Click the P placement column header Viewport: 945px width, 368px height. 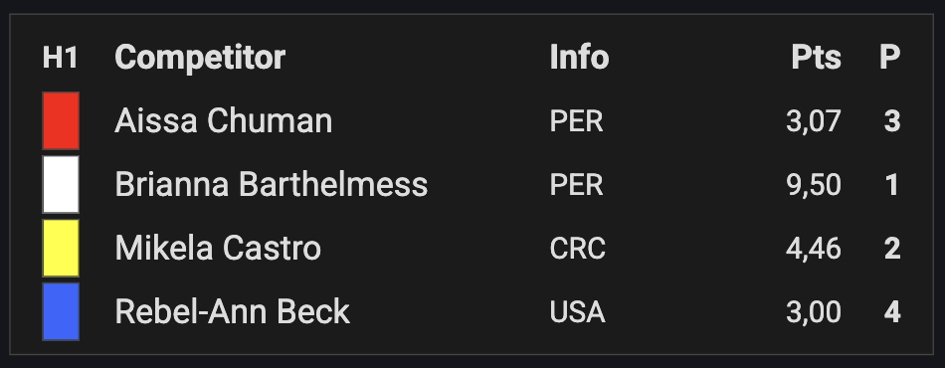[889, 58]
